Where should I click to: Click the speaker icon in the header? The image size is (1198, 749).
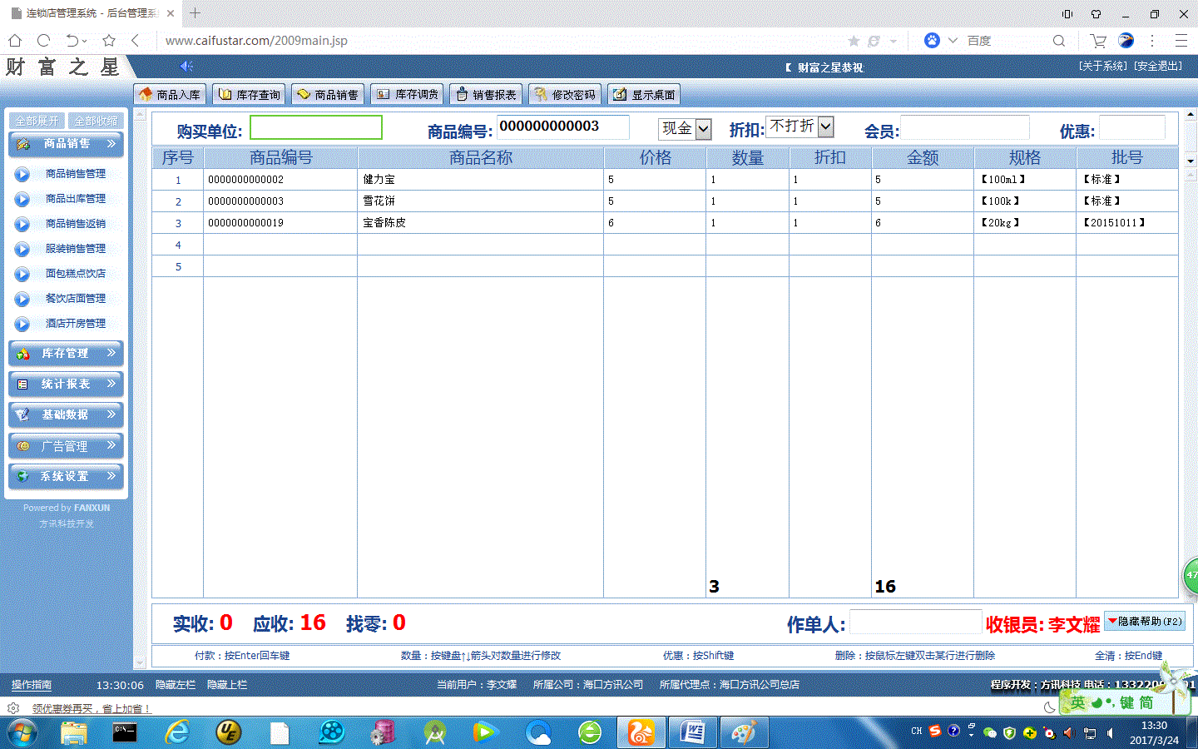point(186,67)
